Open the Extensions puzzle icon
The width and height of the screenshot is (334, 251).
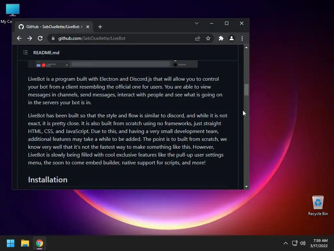tap(221, 39)
